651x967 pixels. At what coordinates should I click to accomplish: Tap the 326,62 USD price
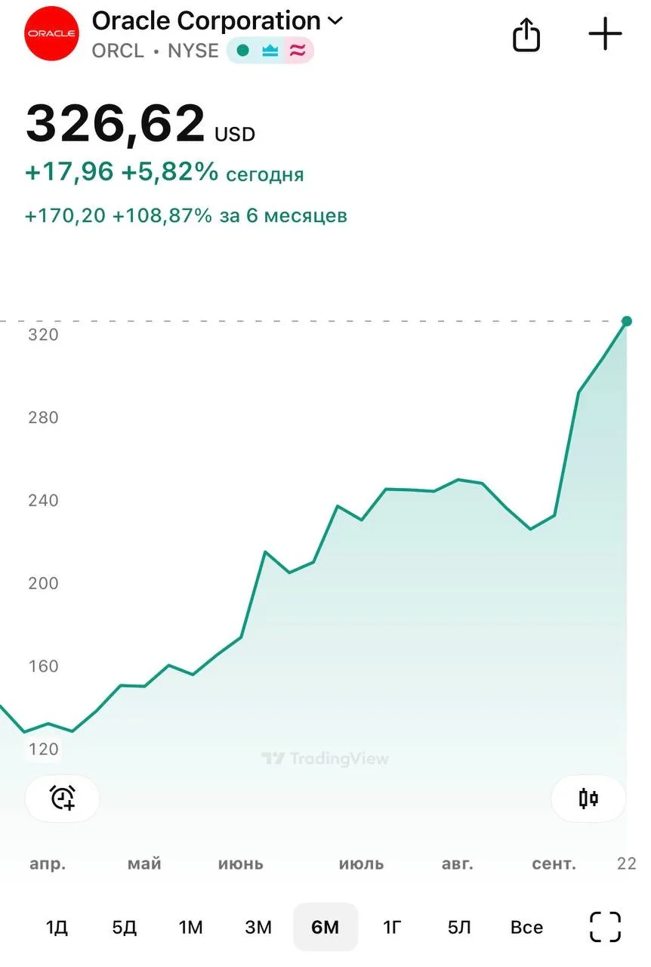point(116,124)
